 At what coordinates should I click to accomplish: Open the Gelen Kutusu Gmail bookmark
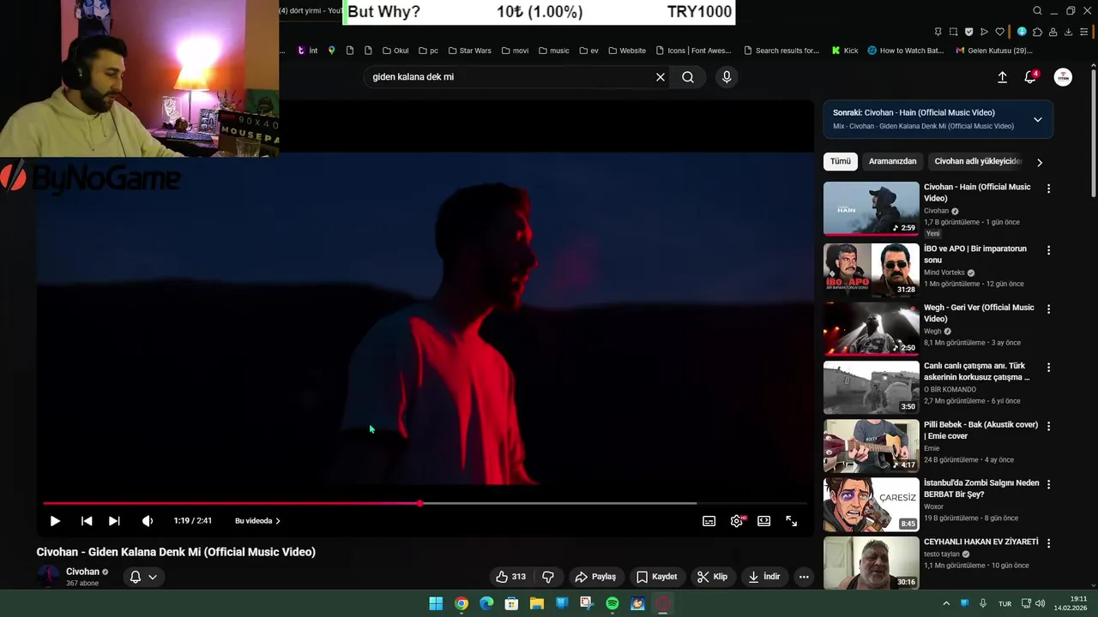(x=993, y=51)
